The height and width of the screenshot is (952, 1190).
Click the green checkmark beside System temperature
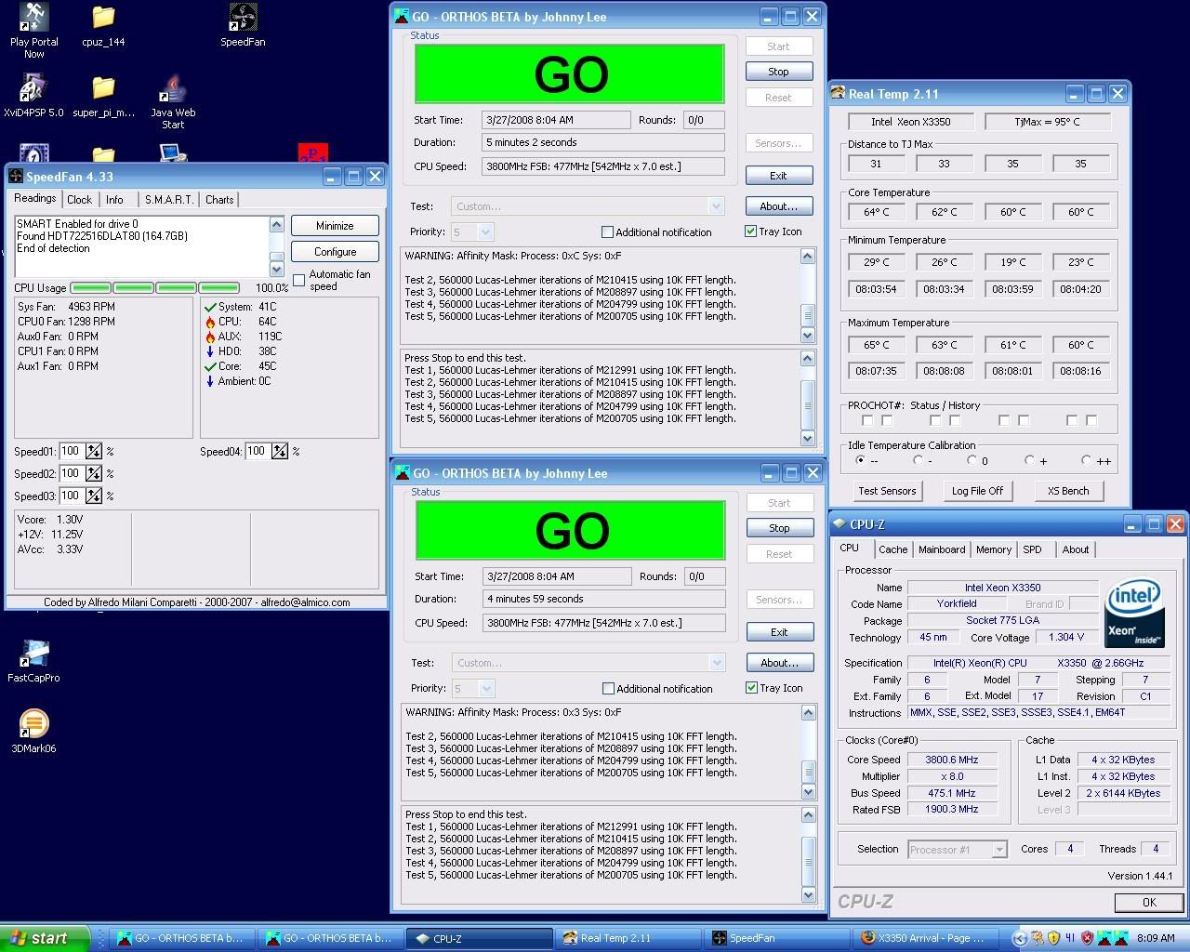(x=210, y=307)
